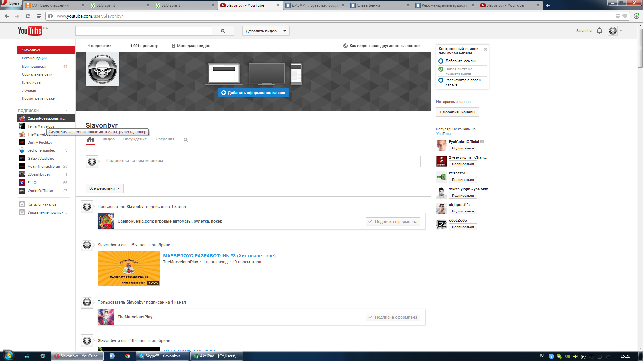
Task: Click the search magnifier button
Action: (223, 31)
